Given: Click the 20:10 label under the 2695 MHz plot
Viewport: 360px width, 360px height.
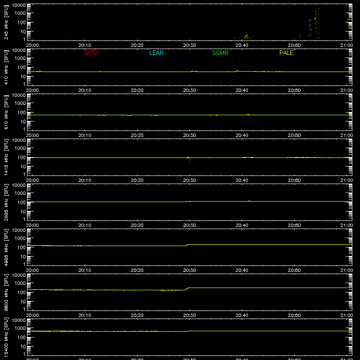Looking at the screenshot, I should click(x=85, y=225).
